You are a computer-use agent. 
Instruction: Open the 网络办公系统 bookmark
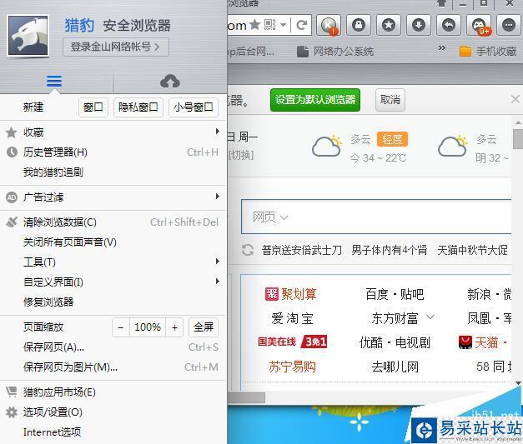(334, 52)
